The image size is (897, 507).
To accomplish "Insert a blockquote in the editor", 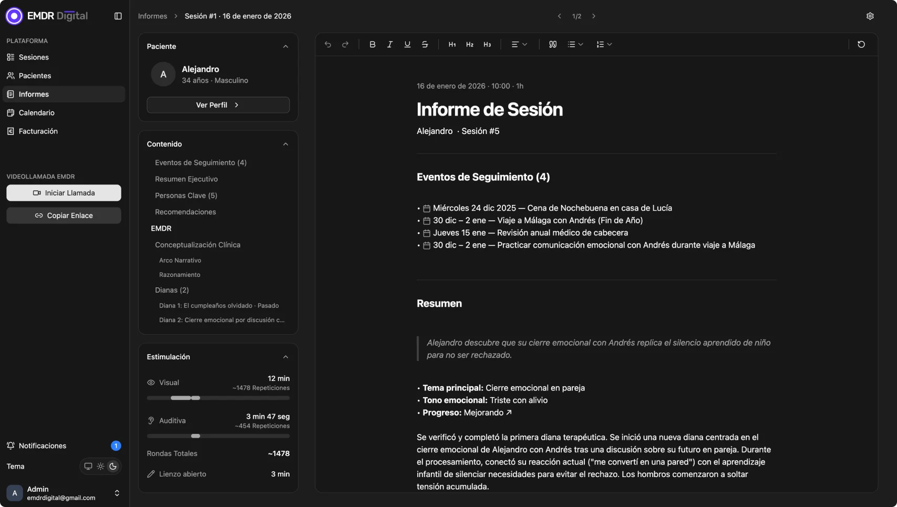I will coord(552,44).
